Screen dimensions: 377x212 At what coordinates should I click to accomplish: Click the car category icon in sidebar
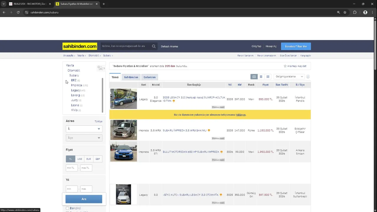(101, 68)
